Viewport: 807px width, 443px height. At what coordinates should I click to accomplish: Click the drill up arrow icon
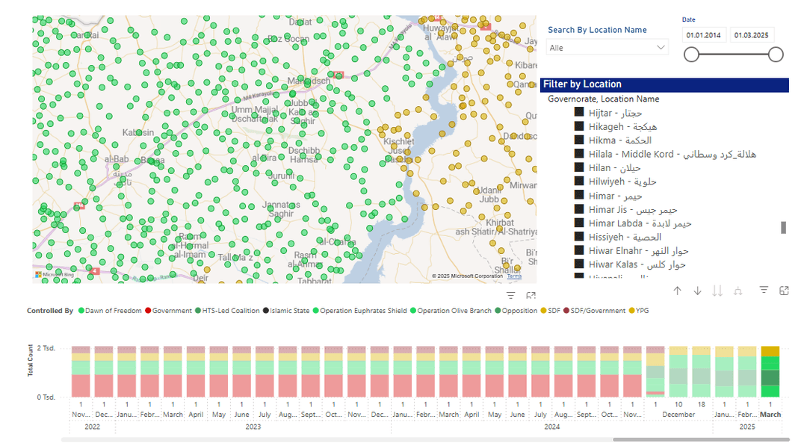pyautogui.click(x=677, y=291)
